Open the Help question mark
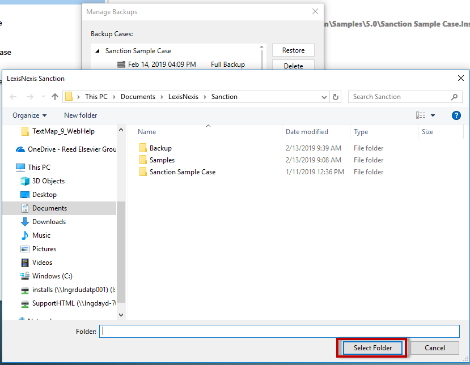Image resolution: width=470 pixels, height=365 pixels. 456,115
